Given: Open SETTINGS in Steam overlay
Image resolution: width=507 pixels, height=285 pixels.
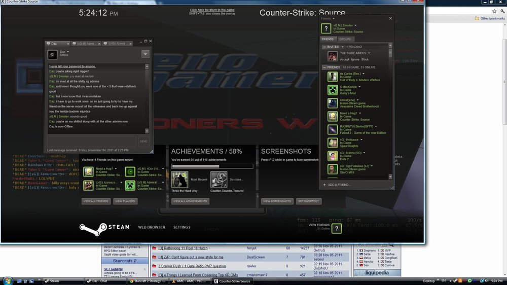Looking at the screenshot, I should pyautogui.click(x=182, y=227).
